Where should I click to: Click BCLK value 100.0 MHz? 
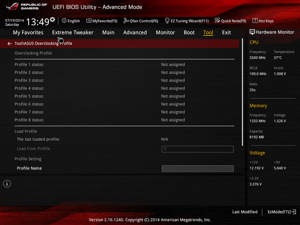click(x=258, y=74)
